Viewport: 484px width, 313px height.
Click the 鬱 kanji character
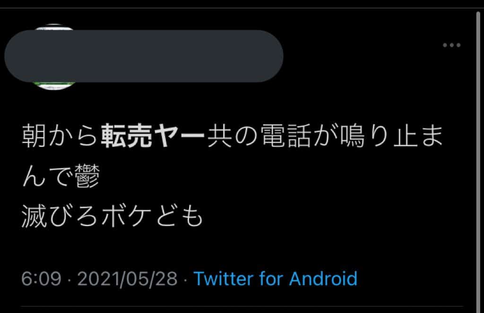coord(87,176)
